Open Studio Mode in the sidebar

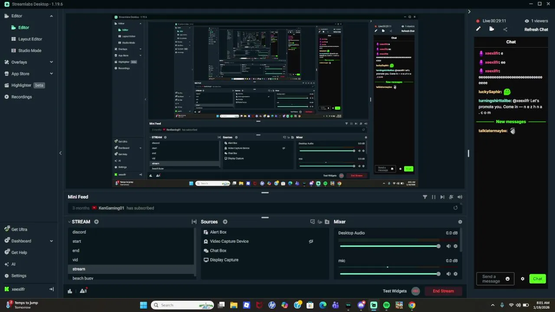(29, 51)
